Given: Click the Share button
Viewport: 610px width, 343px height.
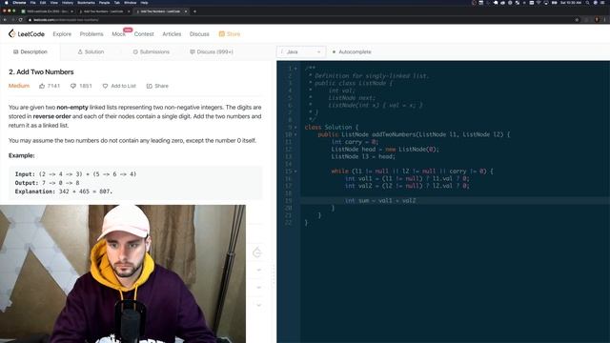Looking at the screenshot, I should [157, 86].
